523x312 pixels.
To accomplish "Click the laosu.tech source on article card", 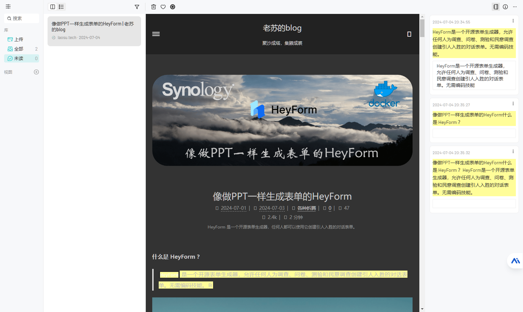I will [67, 38].
